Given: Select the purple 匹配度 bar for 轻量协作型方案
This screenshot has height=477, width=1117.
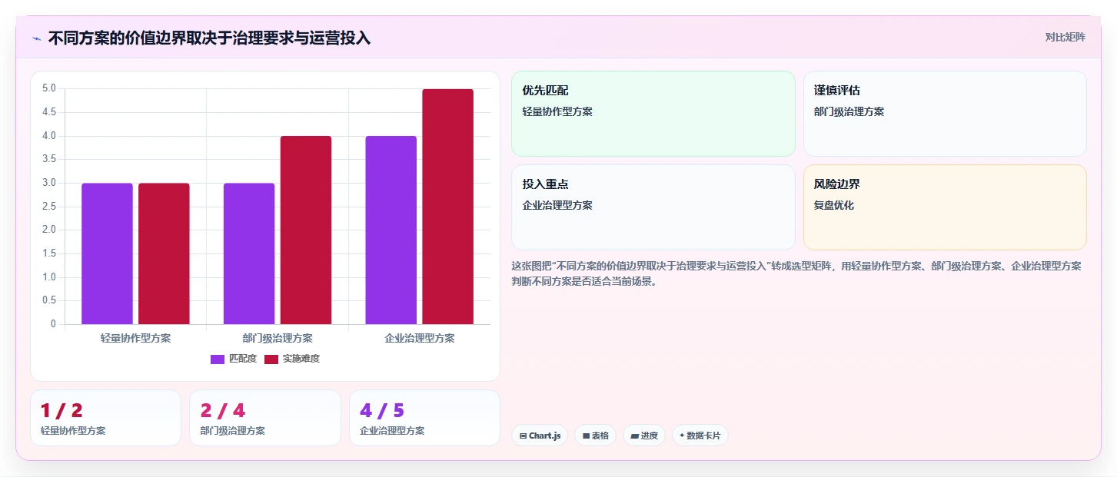Looking at the screenshot, I should (x=107, y=253).
